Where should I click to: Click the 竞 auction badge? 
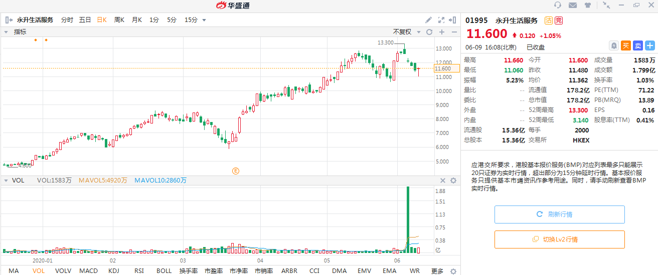click(558, 20)
